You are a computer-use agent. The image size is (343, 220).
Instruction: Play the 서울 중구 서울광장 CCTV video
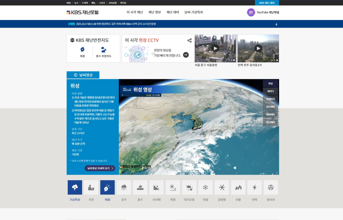[x=216, y=48]
